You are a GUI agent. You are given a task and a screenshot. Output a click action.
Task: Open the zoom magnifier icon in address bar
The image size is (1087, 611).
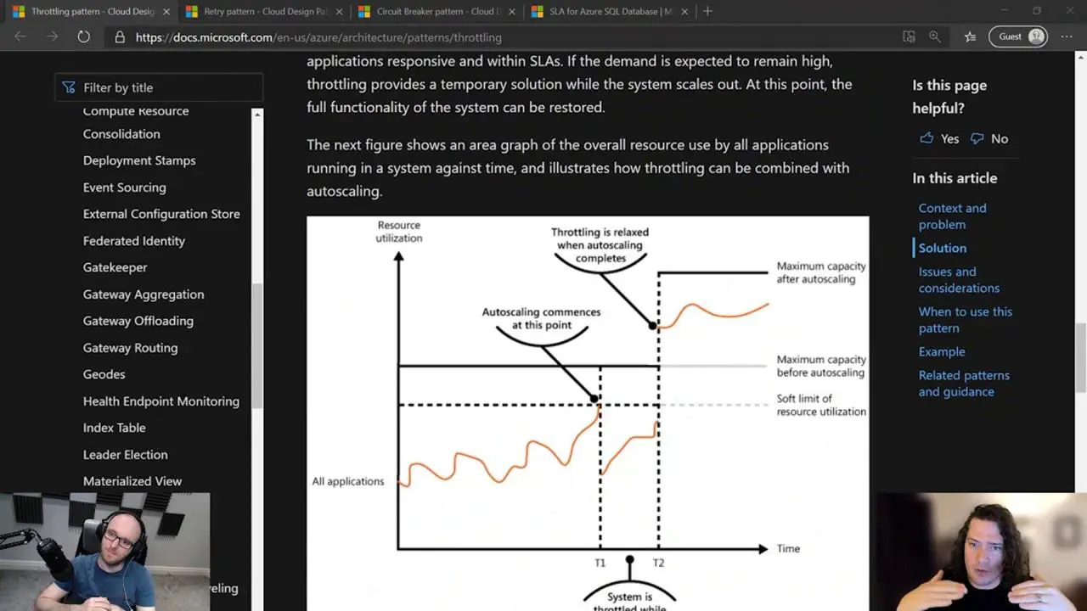935,36
